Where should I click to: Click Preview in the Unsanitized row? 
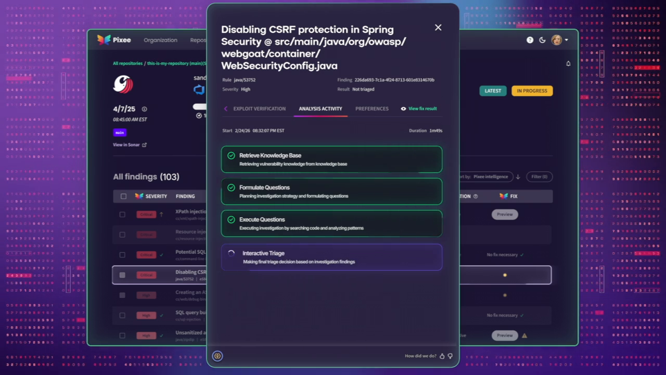click(505, 336)
